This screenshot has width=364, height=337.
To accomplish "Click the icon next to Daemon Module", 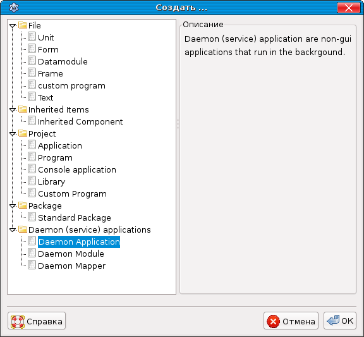I will pyautogui.click(x=32, y=253).
